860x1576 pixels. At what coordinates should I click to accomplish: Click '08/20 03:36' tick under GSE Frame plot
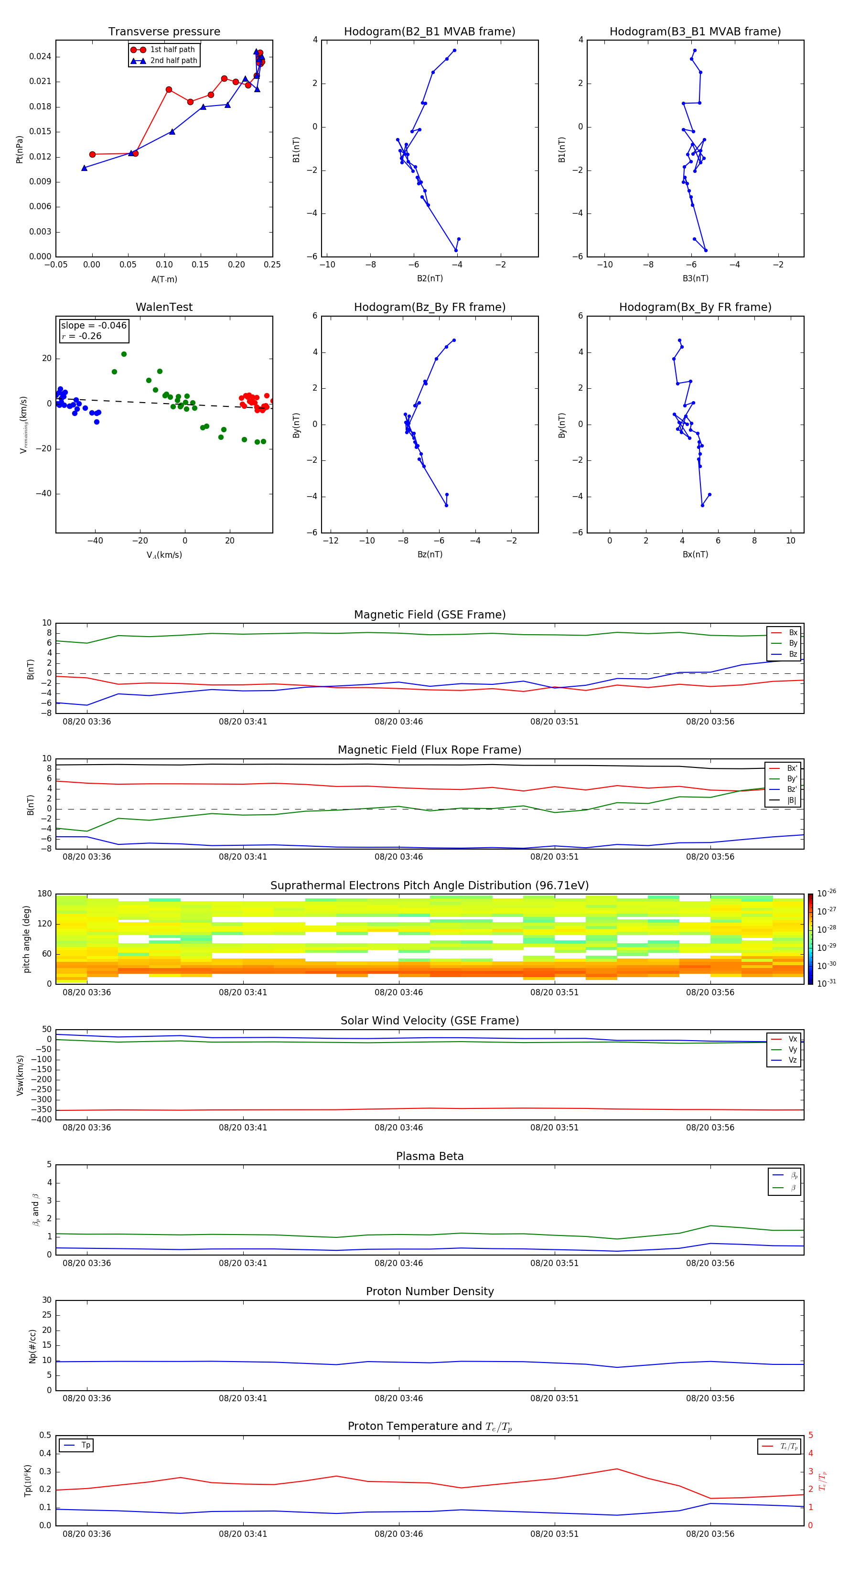[87, 721]
